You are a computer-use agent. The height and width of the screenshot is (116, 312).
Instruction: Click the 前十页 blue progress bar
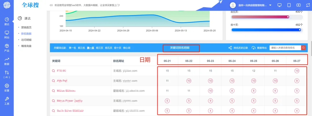click(x=266, y=30)
